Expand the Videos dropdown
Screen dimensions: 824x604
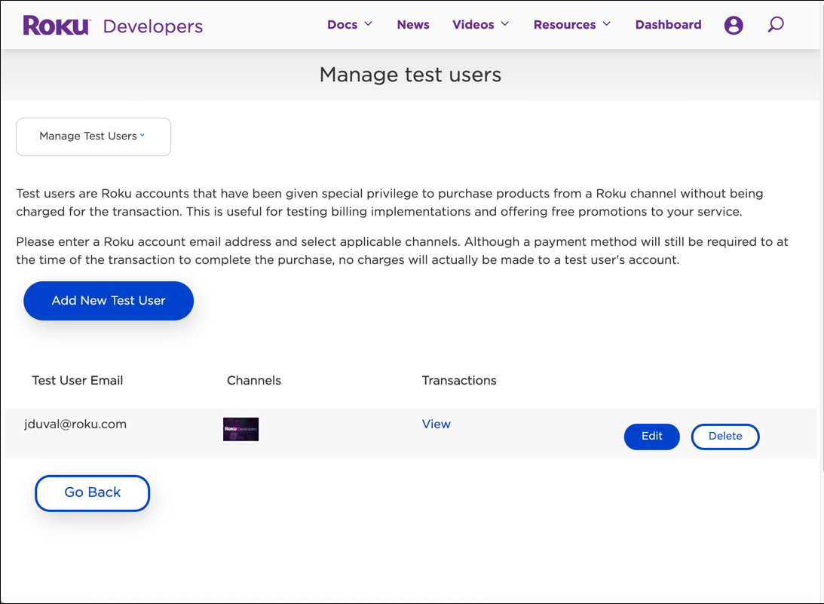[480, 24]
